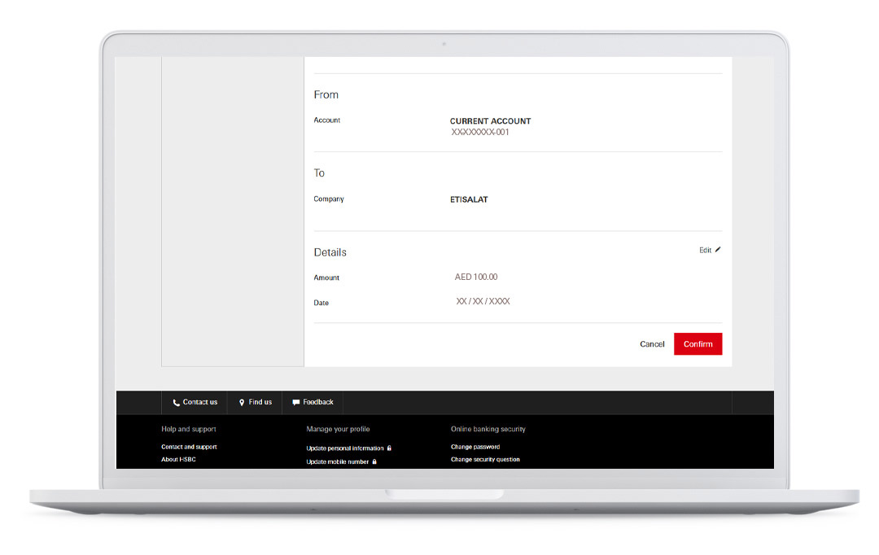This screenshot has height=555, width=879.
Task: Click the Online banking security heading
Action: pos(488,429)
